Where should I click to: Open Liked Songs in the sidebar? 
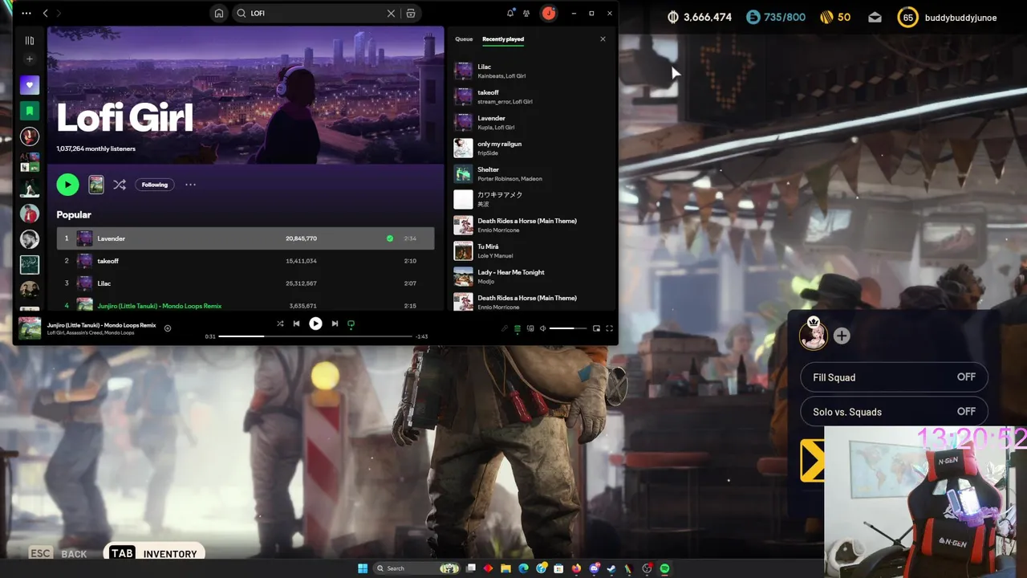30,85
